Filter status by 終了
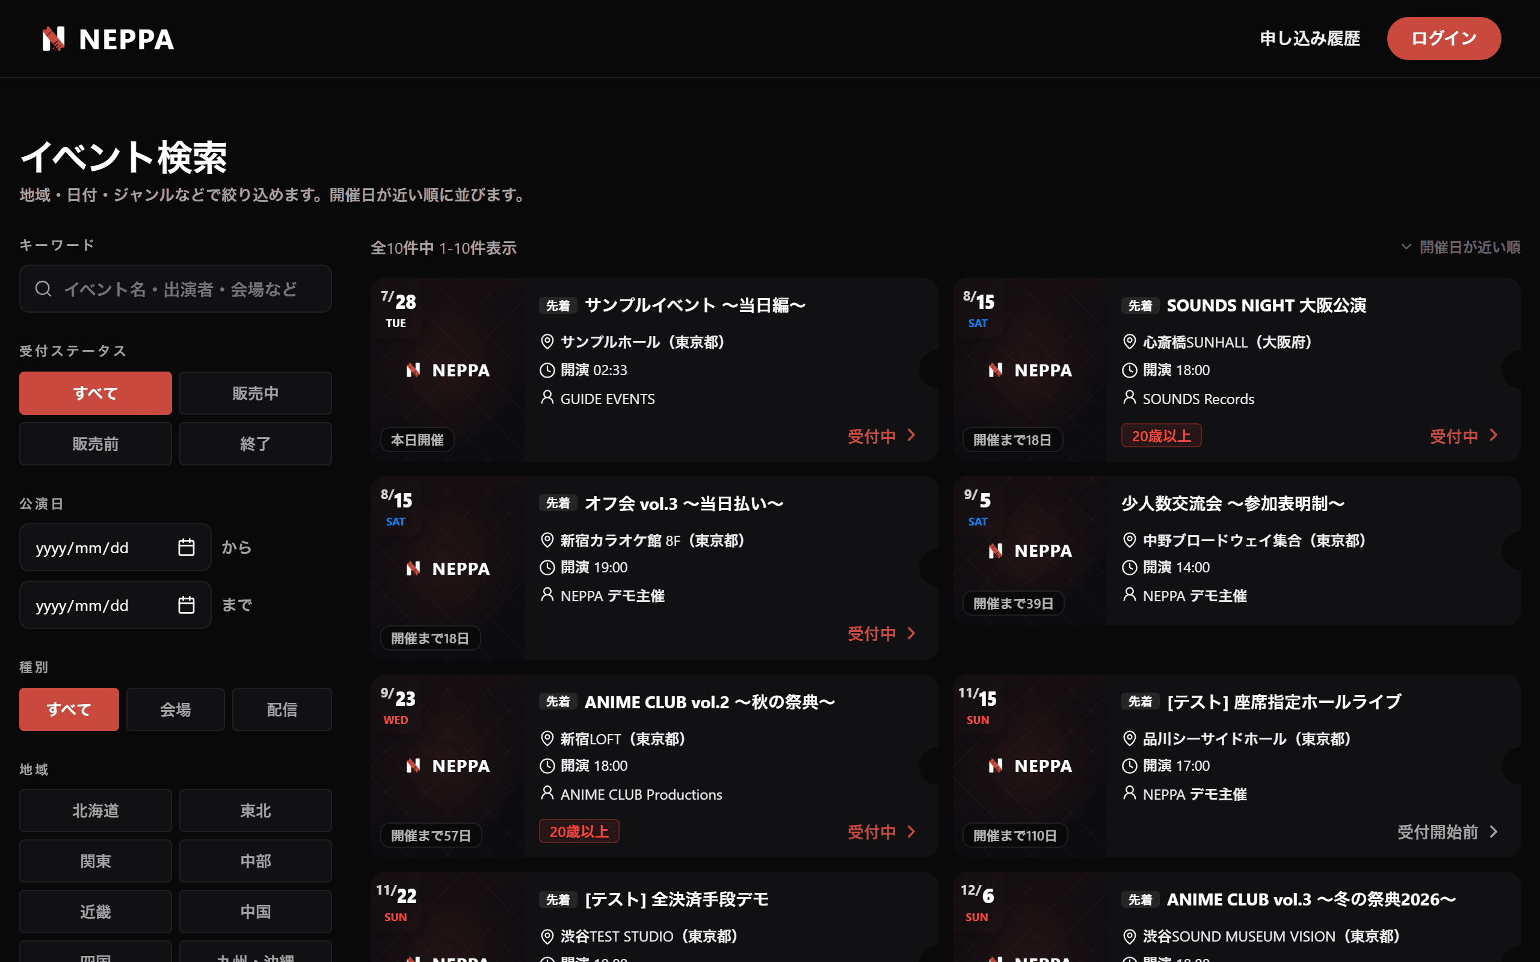 (255, 444)
